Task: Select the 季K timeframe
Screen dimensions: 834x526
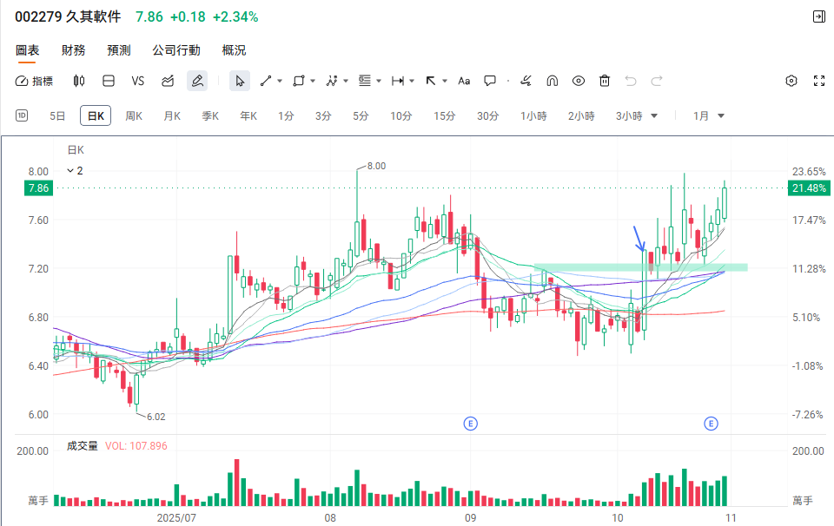Action: 210,115
